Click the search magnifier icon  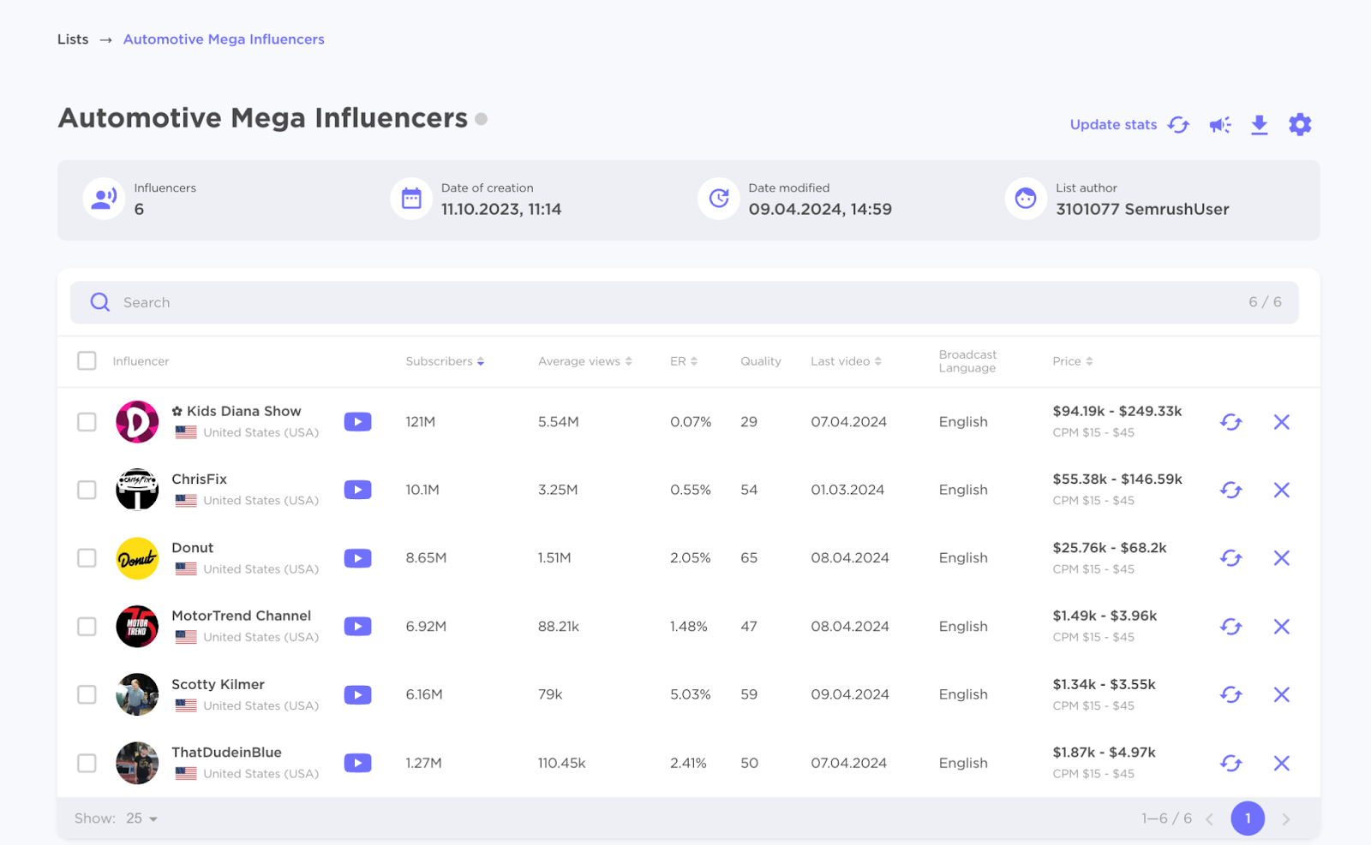click(x=99, y=301)
